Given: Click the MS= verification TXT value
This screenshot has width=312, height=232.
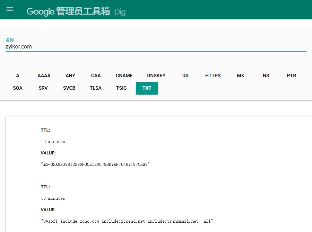Looking at the screenshot, I should click(95, 164).
